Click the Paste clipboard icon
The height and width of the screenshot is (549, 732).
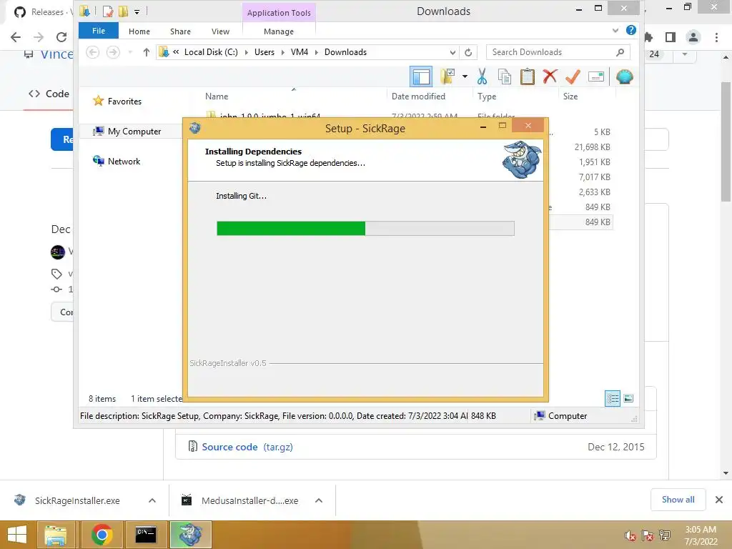pyautogui.click(x=528, y=76)
